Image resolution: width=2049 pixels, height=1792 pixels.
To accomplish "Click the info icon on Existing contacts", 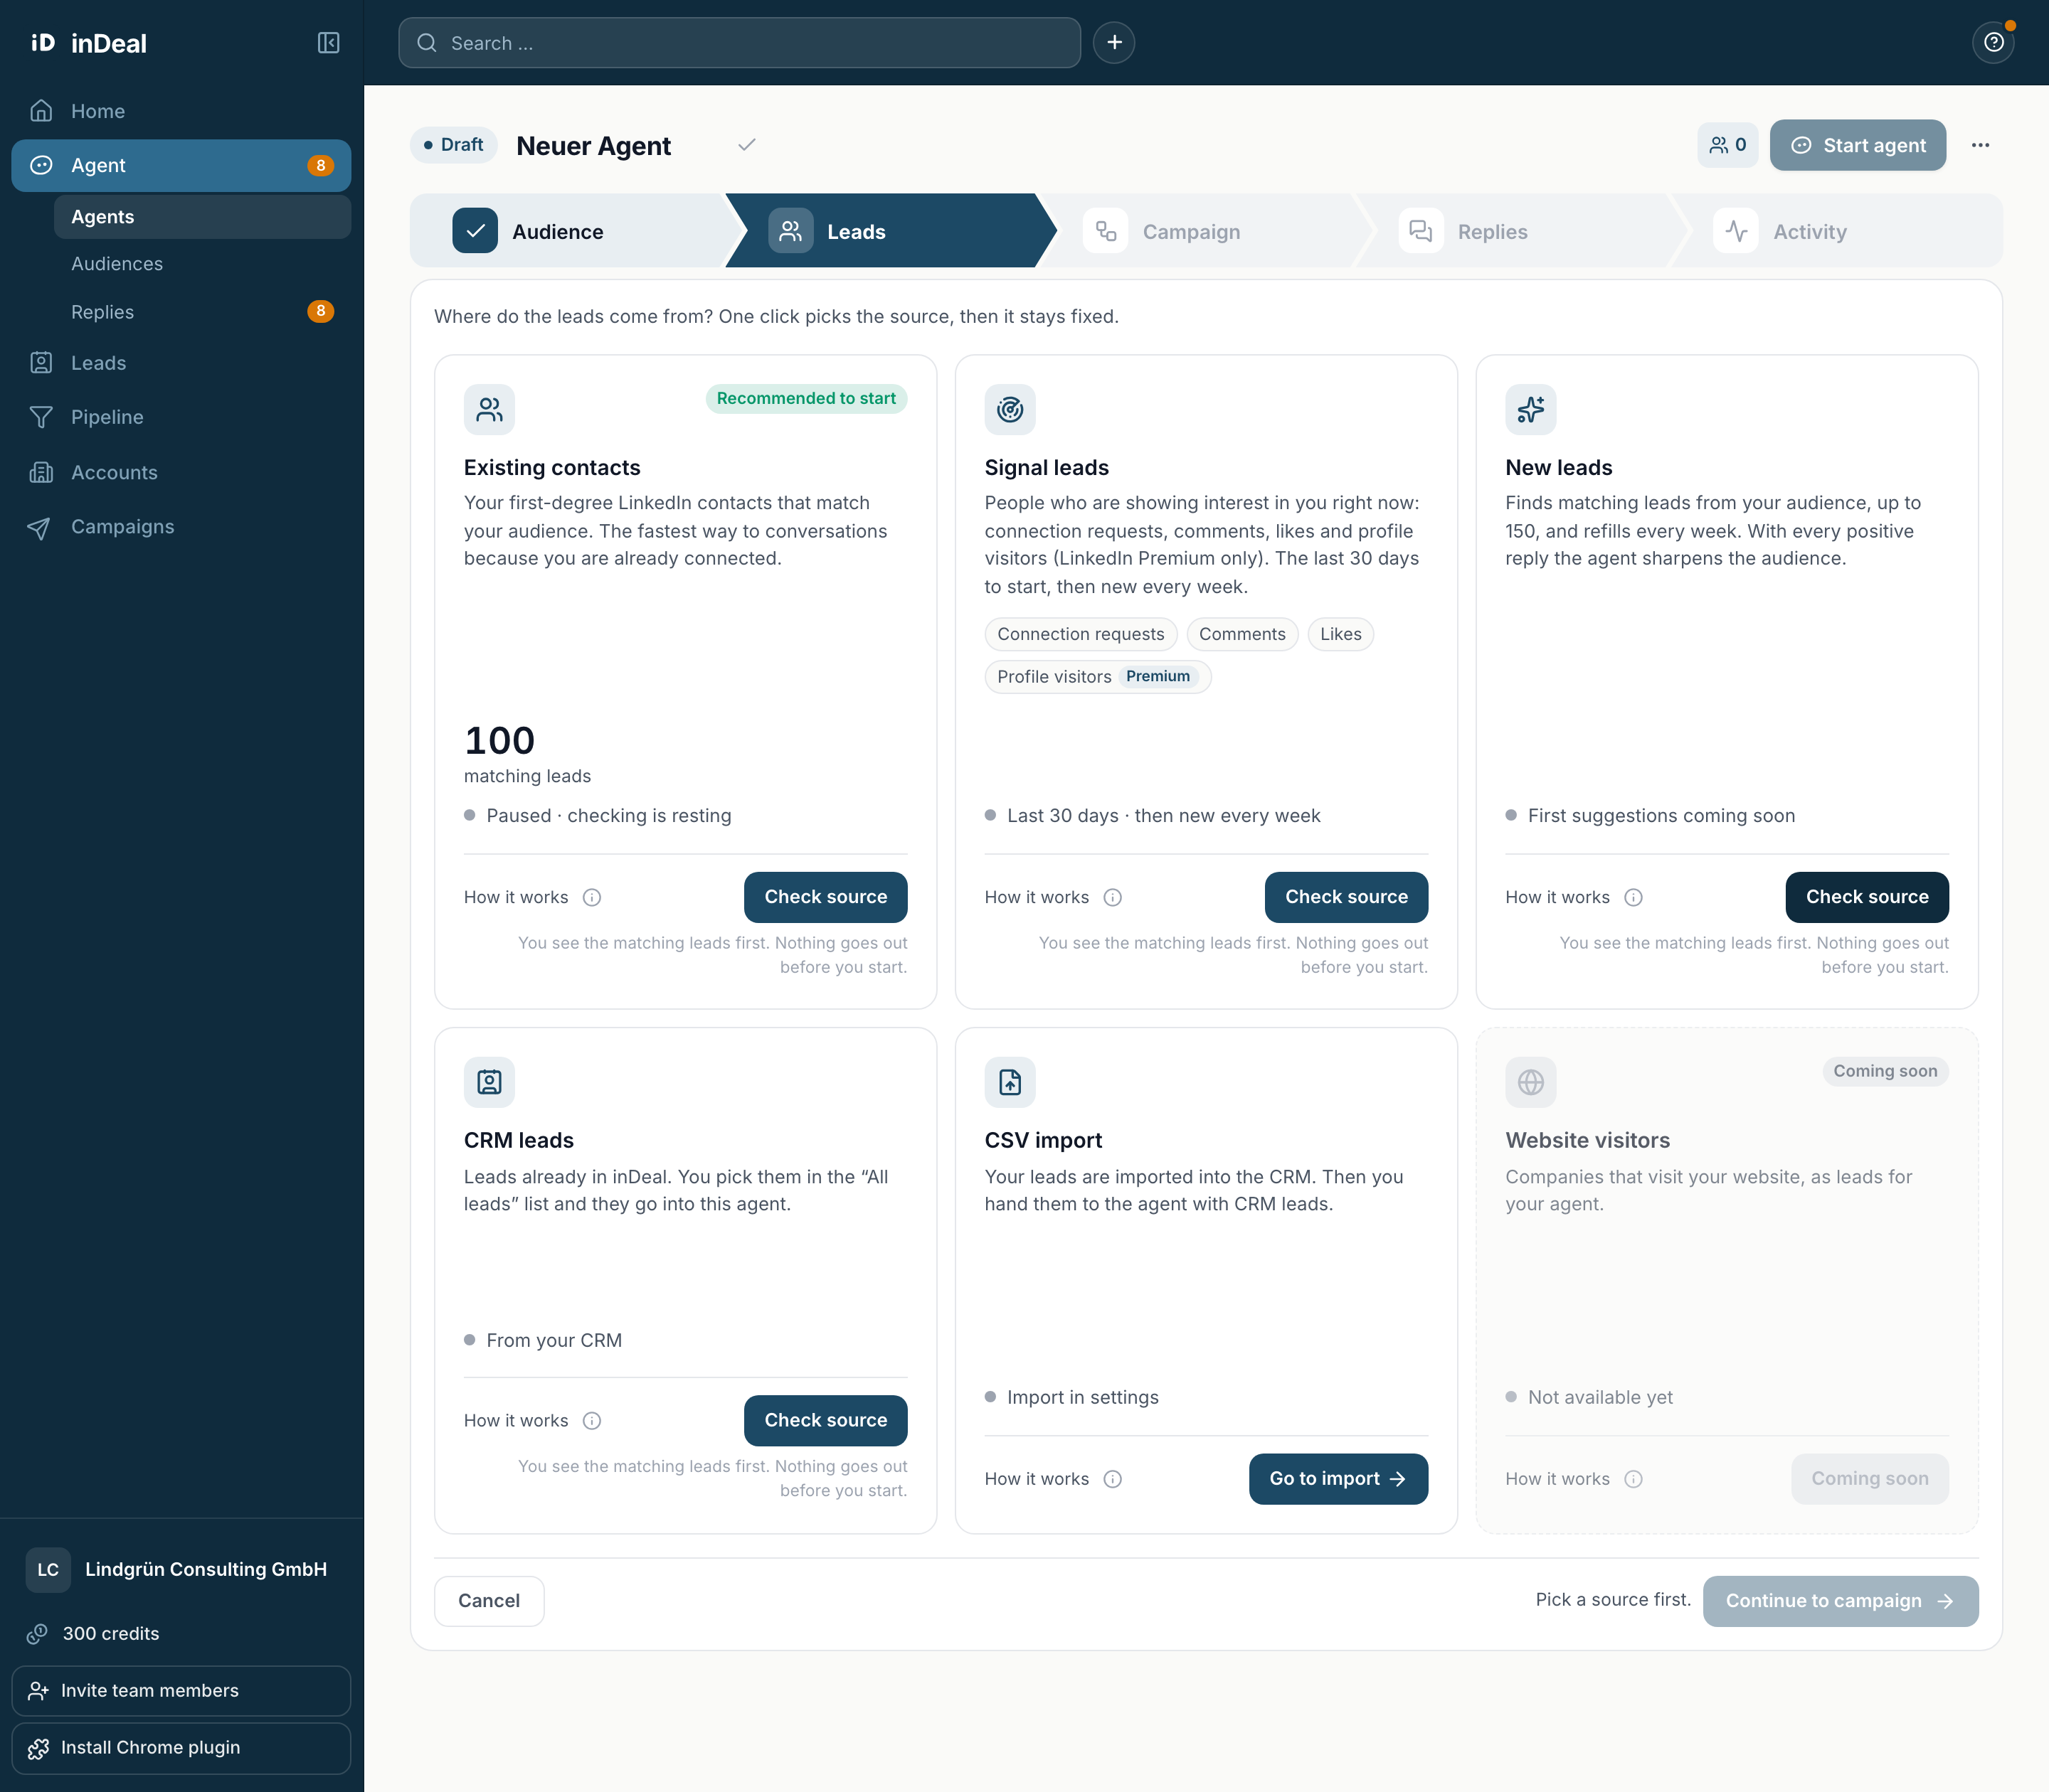I will [592, 898].
